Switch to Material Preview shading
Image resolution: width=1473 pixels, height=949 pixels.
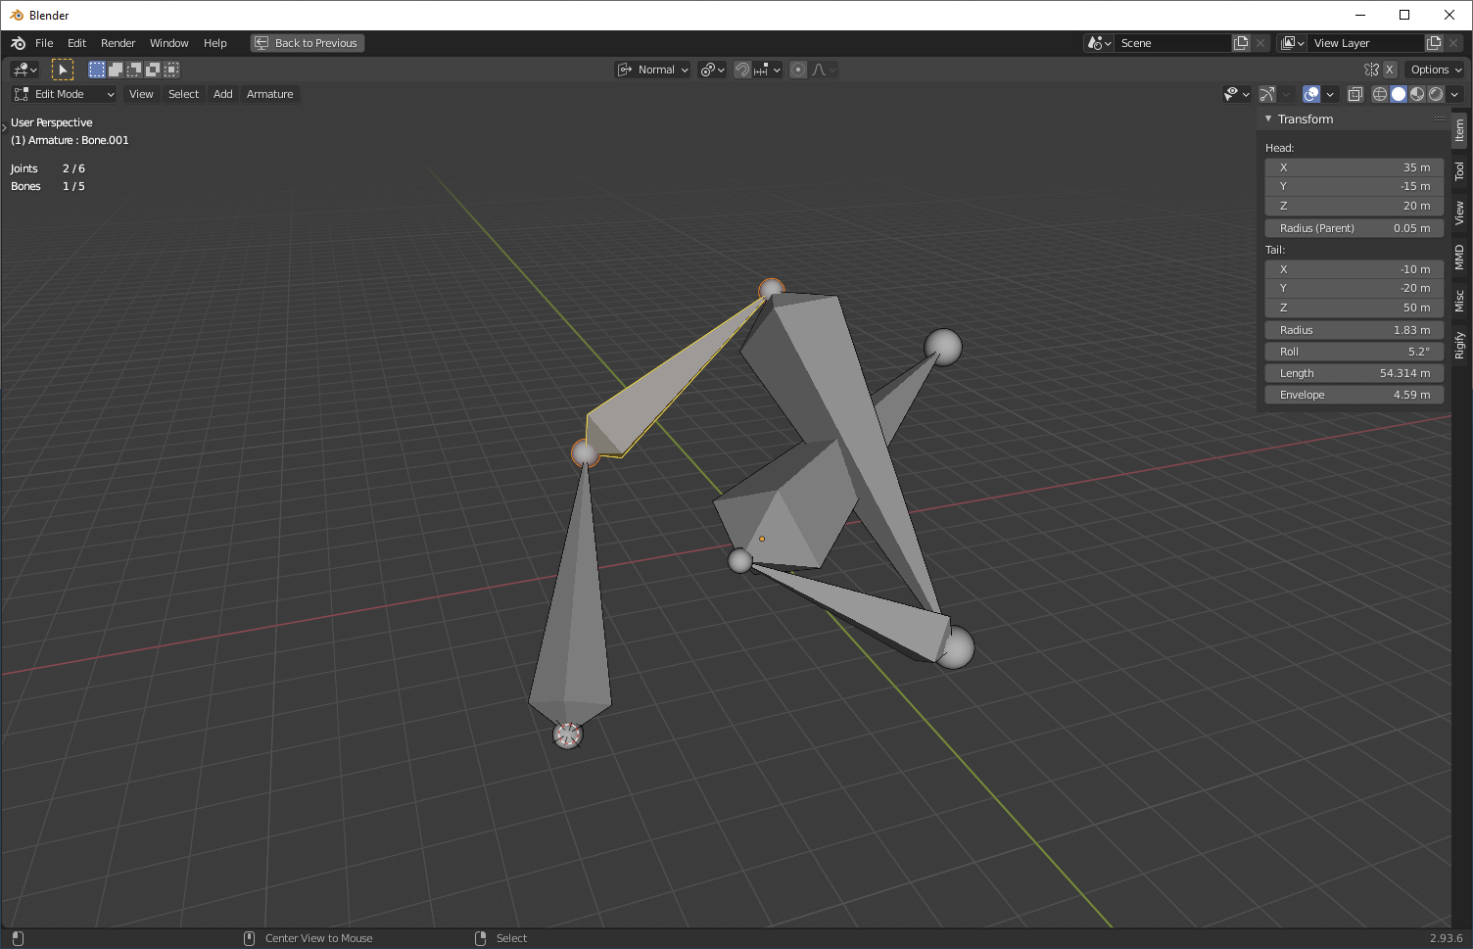[1417, 94]
